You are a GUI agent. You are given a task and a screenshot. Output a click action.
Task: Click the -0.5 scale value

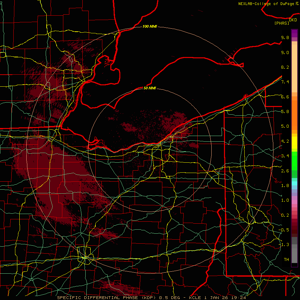pyautogui.click(x=284, y=230)
